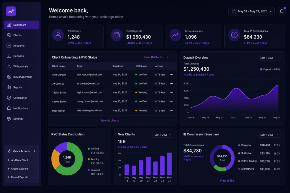Click chevron next to View All Clients

168,57
